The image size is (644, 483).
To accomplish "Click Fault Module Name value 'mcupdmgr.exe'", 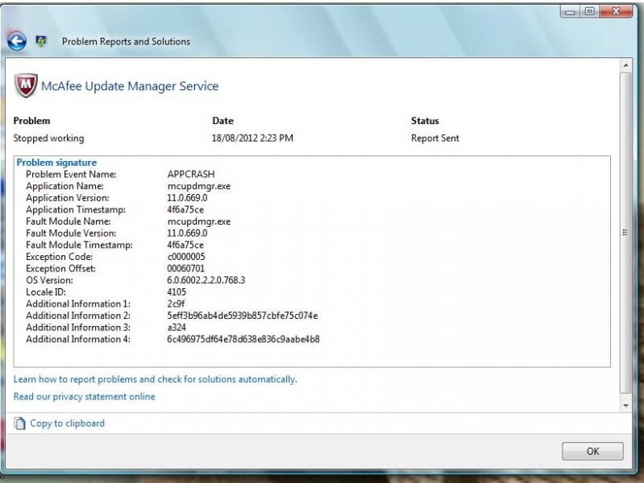I will click(199, 221).
